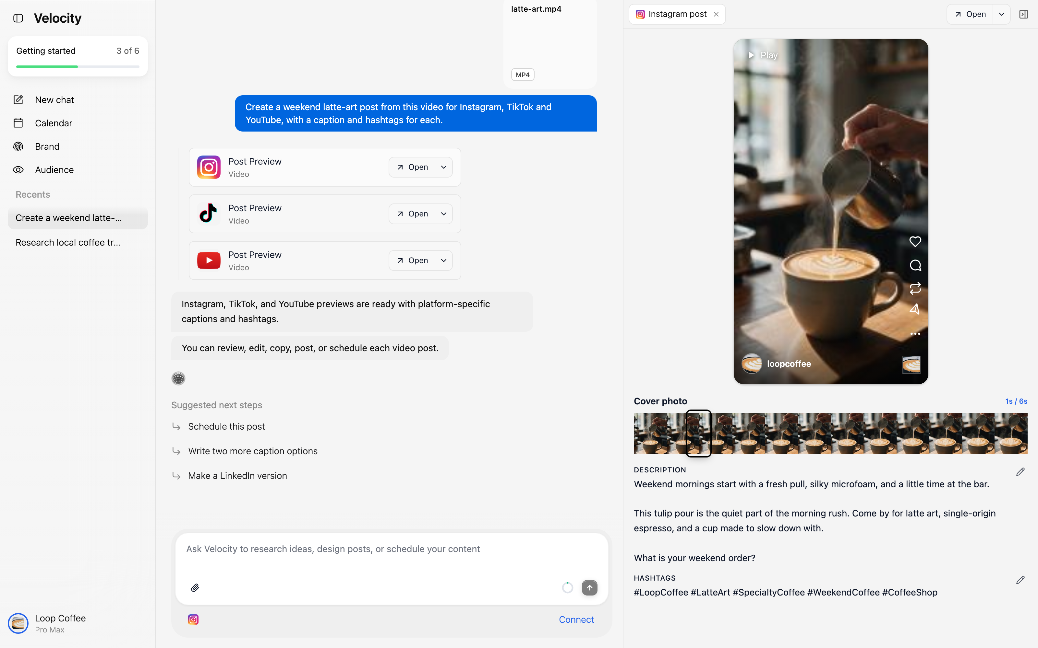Open the Audience section
1038x648 pixels.
[78, 170]
